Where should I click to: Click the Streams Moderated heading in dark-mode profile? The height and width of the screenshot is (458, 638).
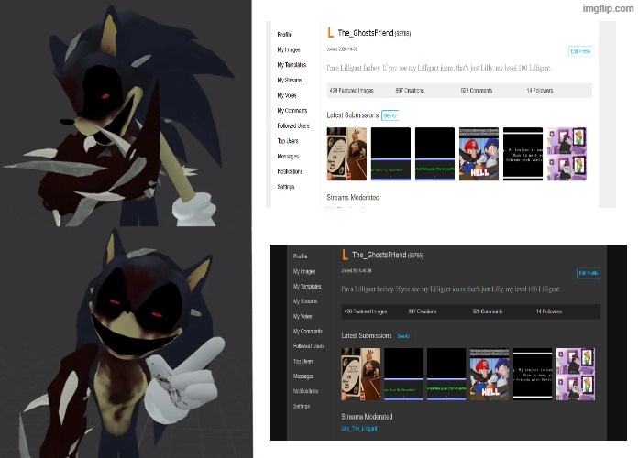point(367,417)
